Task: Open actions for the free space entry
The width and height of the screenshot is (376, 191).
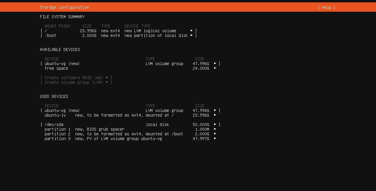Action: pos(215,68)
